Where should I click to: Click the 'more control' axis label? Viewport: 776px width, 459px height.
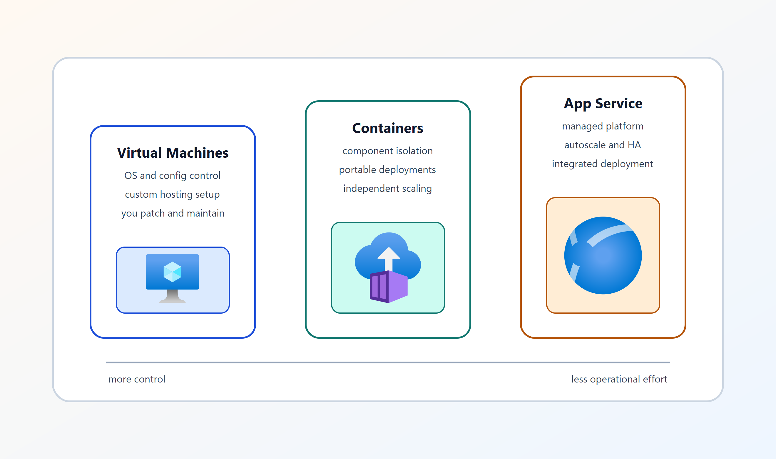137,379
